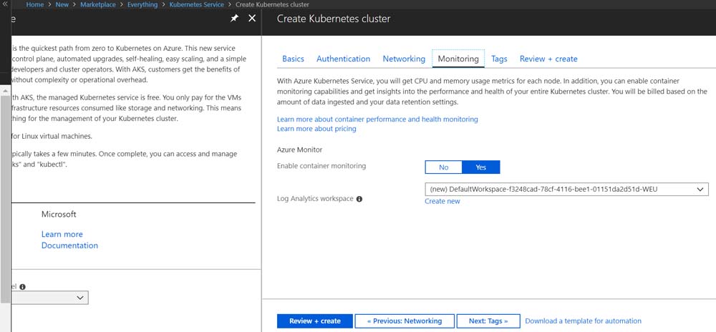Open the Authentication tab
Viewport: 716px width, 332px height.
pos(343,59)
